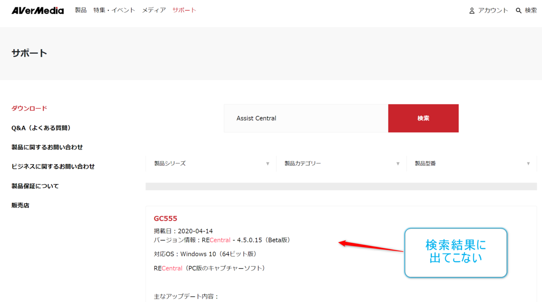
Task: Click the アカウント link text
Action: [x=493, y=10]
